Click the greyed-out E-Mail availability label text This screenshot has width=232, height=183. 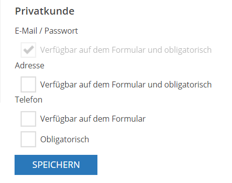pos(126,50)
